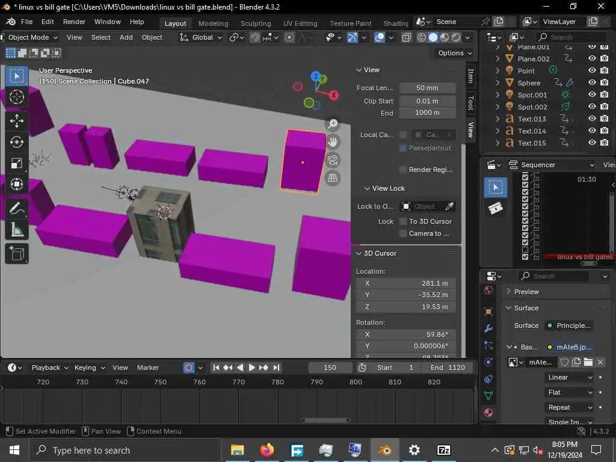Open the Global transform orientation dropdown
Image resolution: width=616 pixels, height=462 pixels.
point(201,37)
